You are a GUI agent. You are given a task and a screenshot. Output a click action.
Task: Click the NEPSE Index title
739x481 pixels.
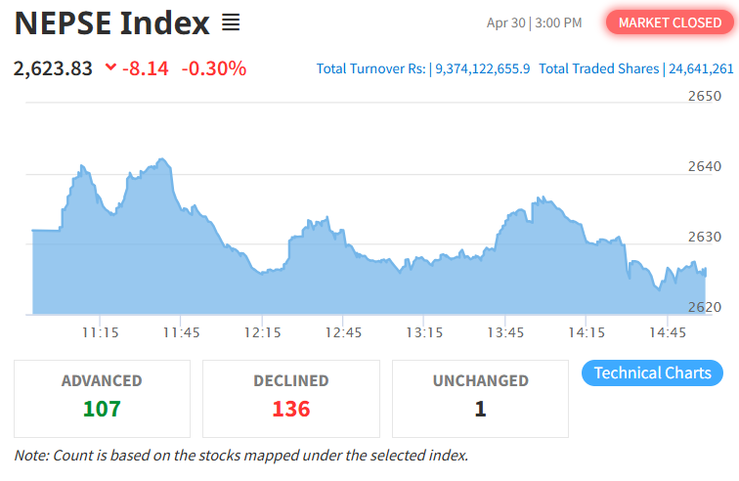click(112, 22)
